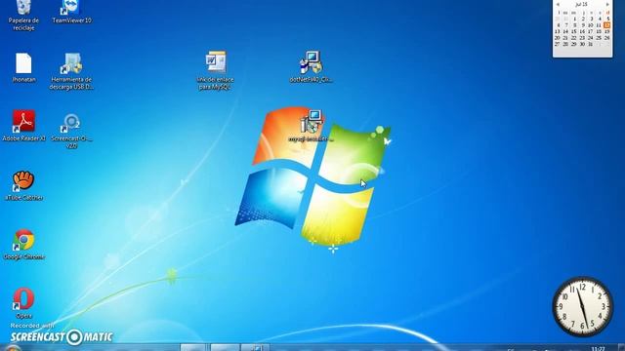Select the Adobe Reader XI icon
625x351 pixels.
23,126
